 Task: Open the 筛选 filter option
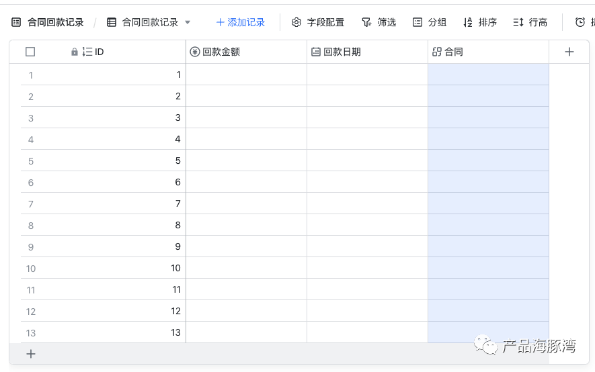(x=379, y=22)
